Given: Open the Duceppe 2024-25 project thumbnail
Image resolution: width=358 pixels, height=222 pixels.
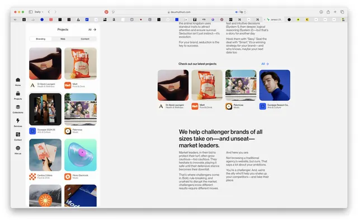Looking at the screenshot, I should pyautogui.click(x=45, y=109).
